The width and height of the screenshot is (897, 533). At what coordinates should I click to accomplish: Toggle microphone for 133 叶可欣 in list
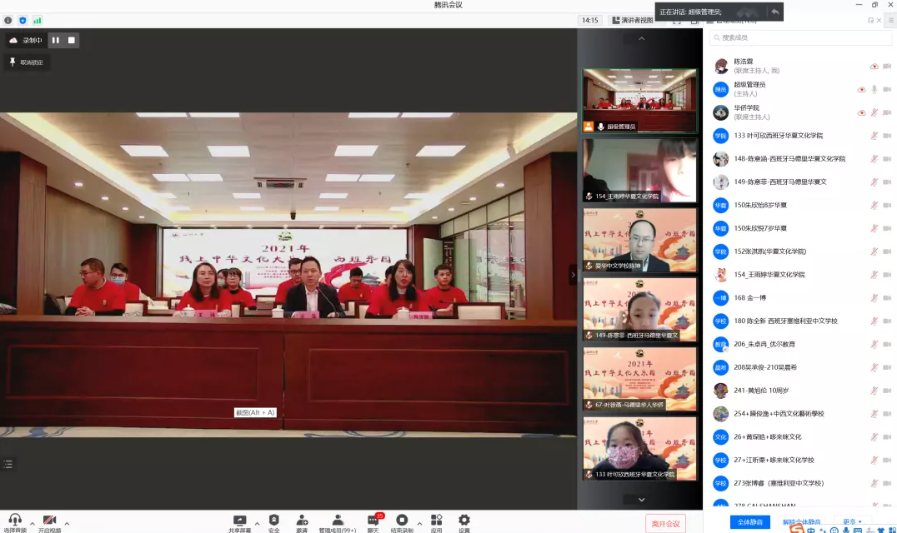point(874,135)
